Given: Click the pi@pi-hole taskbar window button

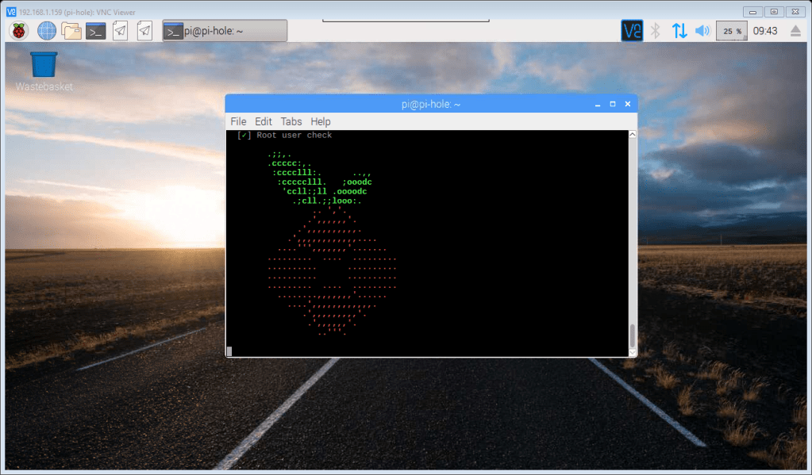Looking at the screenshot, I should point(225,31).
